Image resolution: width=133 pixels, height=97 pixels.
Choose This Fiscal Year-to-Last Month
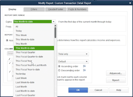34,65
